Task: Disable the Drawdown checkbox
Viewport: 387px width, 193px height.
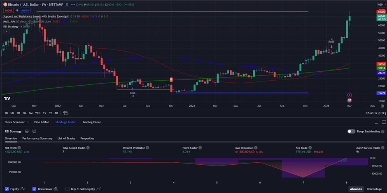Action: (35, 189)
